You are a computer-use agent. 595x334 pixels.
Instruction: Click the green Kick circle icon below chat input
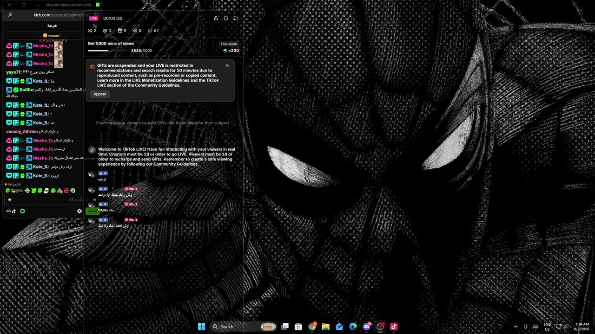22,211
